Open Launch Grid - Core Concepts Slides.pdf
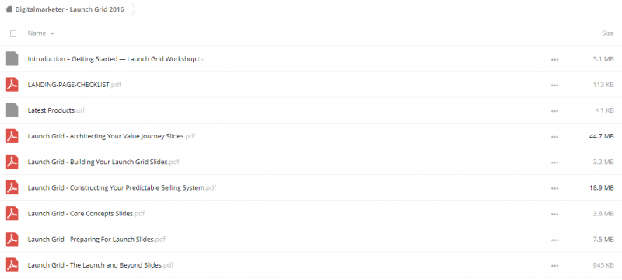The height and width of the screenshot is (280, 622). pyautogui.click(x=86, y=213)
